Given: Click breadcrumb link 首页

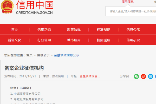Looking at the screenshot, I should coord(29,55).
